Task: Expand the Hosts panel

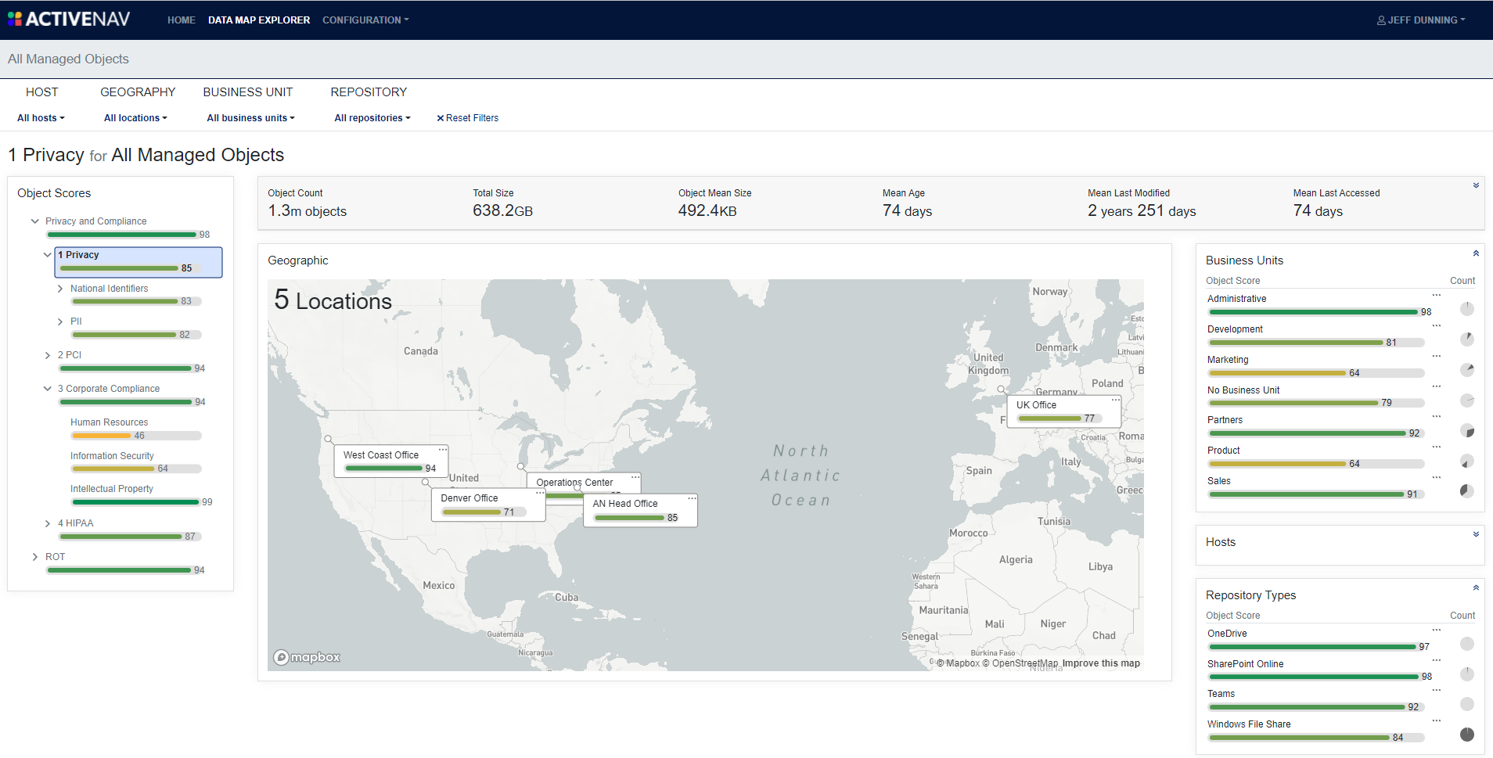Action: click(x=1476, y=535)
